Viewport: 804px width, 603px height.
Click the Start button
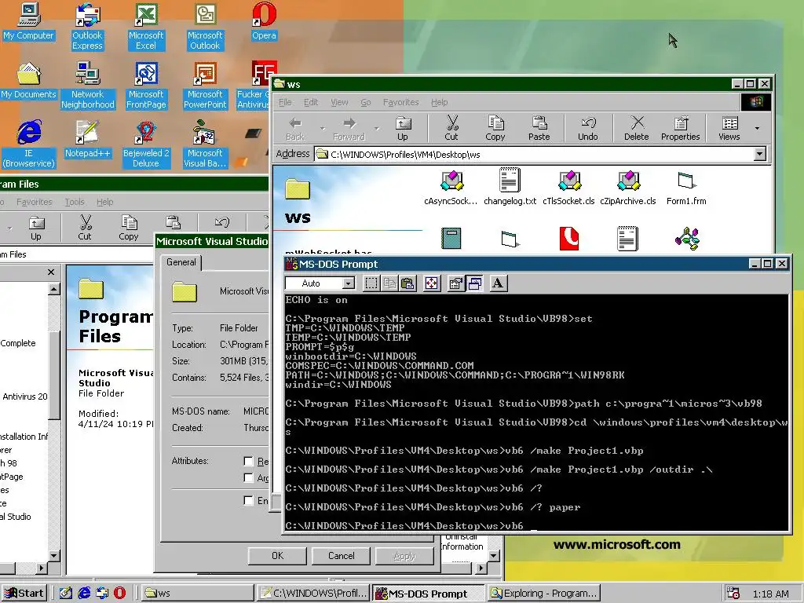click(24, 594)
